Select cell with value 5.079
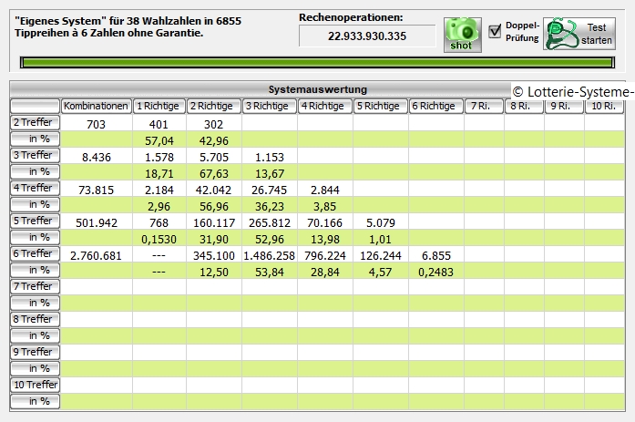The width and height of the screenshot is (635, 422). pos(380,222)
